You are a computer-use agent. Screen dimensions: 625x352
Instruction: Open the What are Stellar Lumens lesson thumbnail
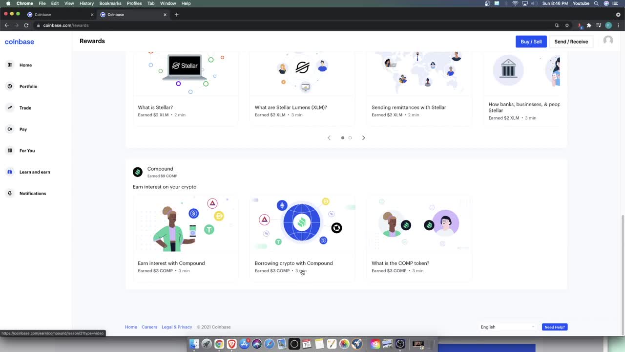click(302, 73)
